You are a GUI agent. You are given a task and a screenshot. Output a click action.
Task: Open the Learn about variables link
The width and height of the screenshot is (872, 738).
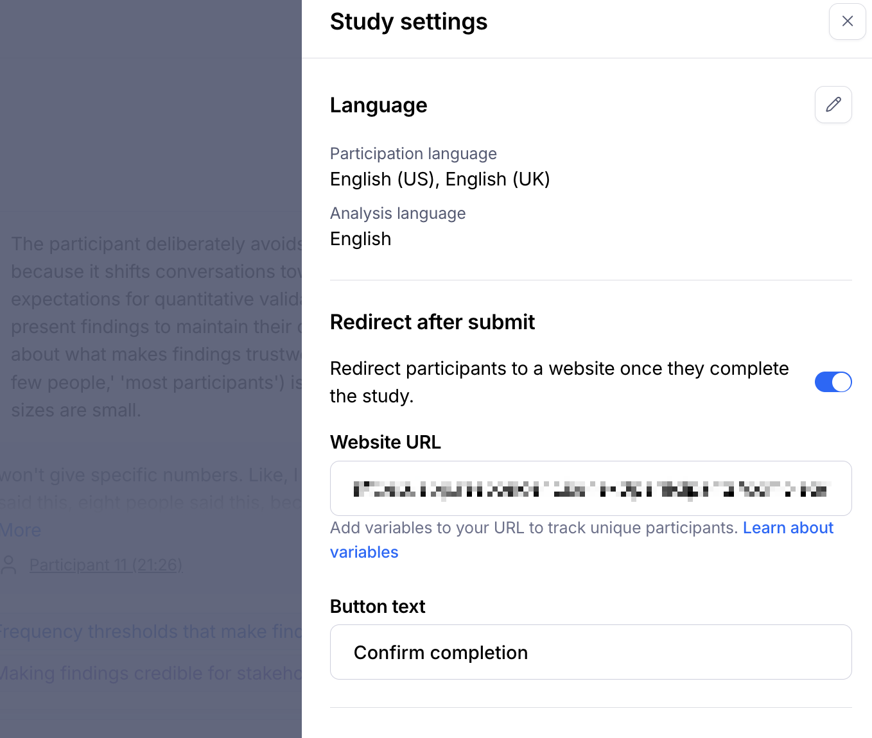(x=582, y=540)
